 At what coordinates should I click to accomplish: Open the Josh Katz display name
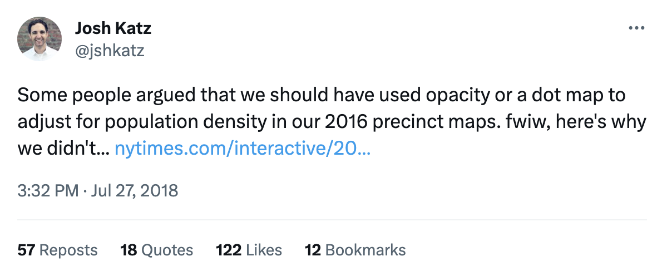pyautogui.click(x=113, y=28)
